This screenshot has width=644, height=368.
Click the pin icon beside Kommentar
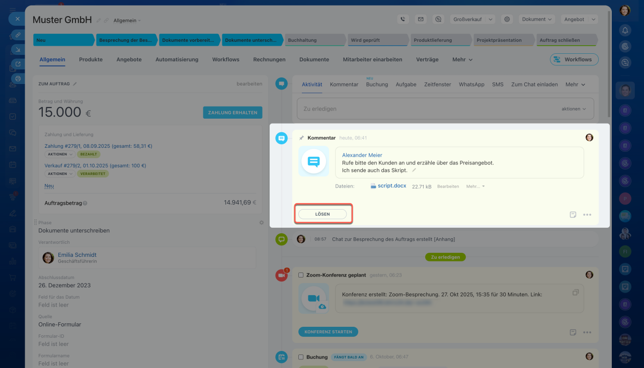point(301,138)
